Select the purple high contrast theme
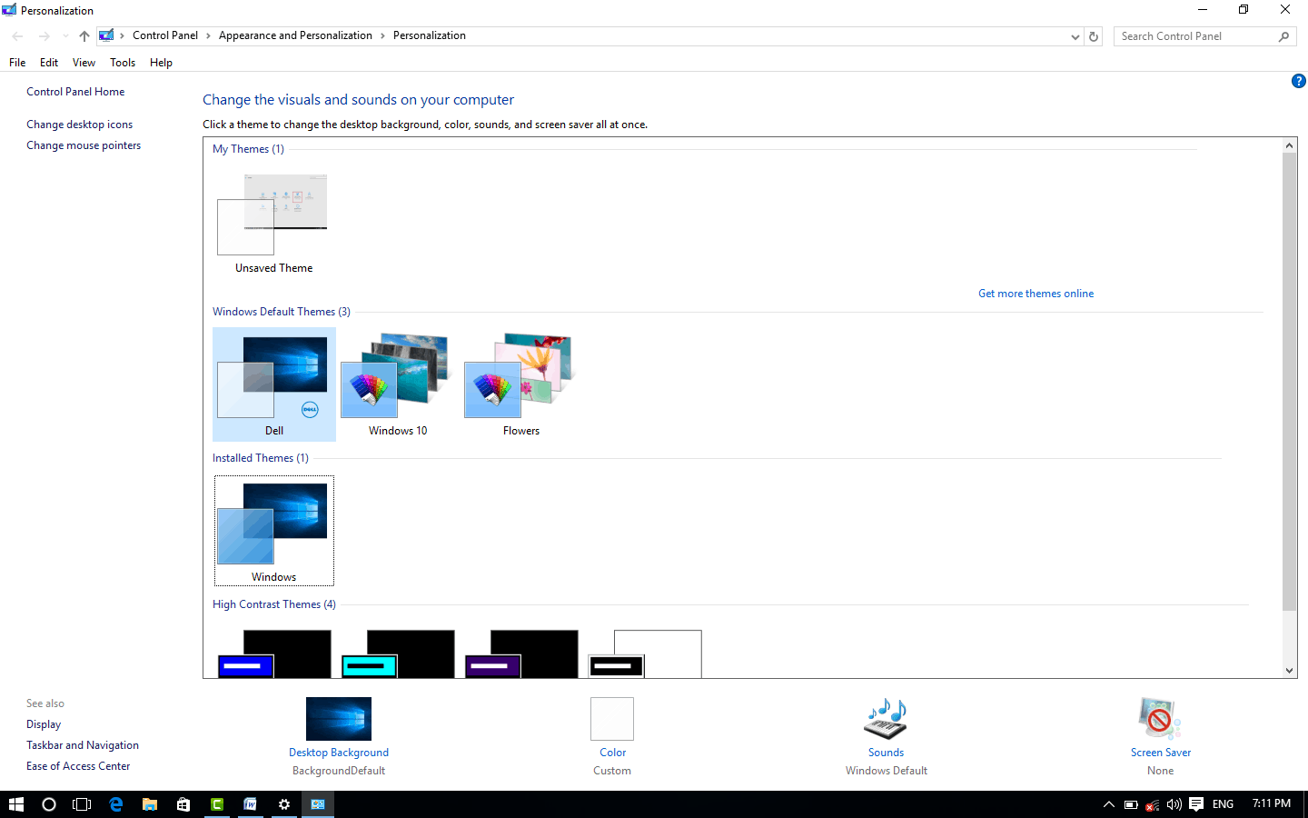Image resolution: width=1308 pixels, height=818 pixels. (x=520, y=653)
